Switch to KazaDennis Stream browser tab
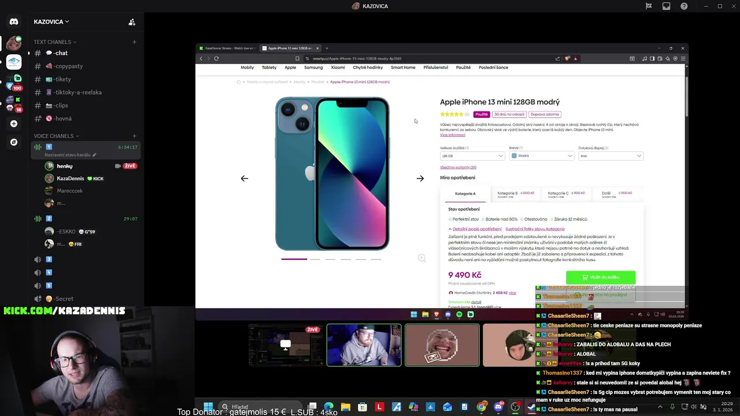The height and width of the screenshot is (416, 740). [x=227, y=48]
